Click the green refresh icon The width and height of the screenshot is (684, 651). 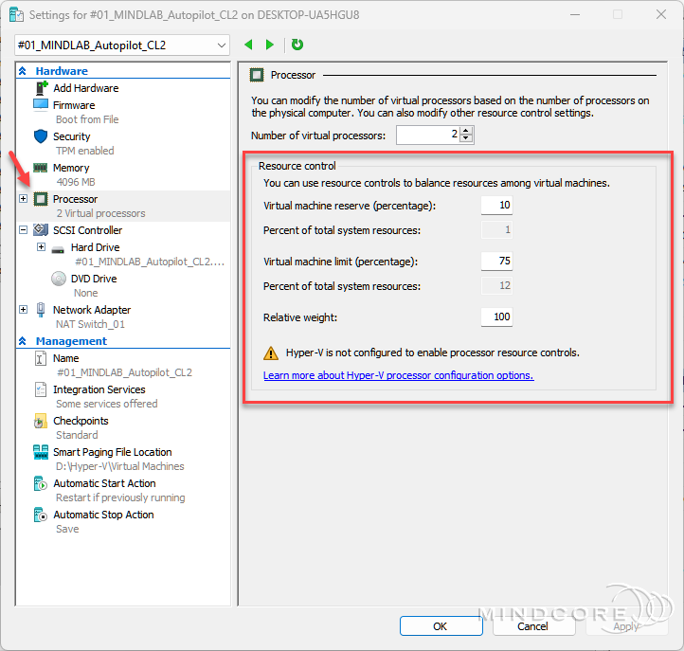tap(297, 45)
